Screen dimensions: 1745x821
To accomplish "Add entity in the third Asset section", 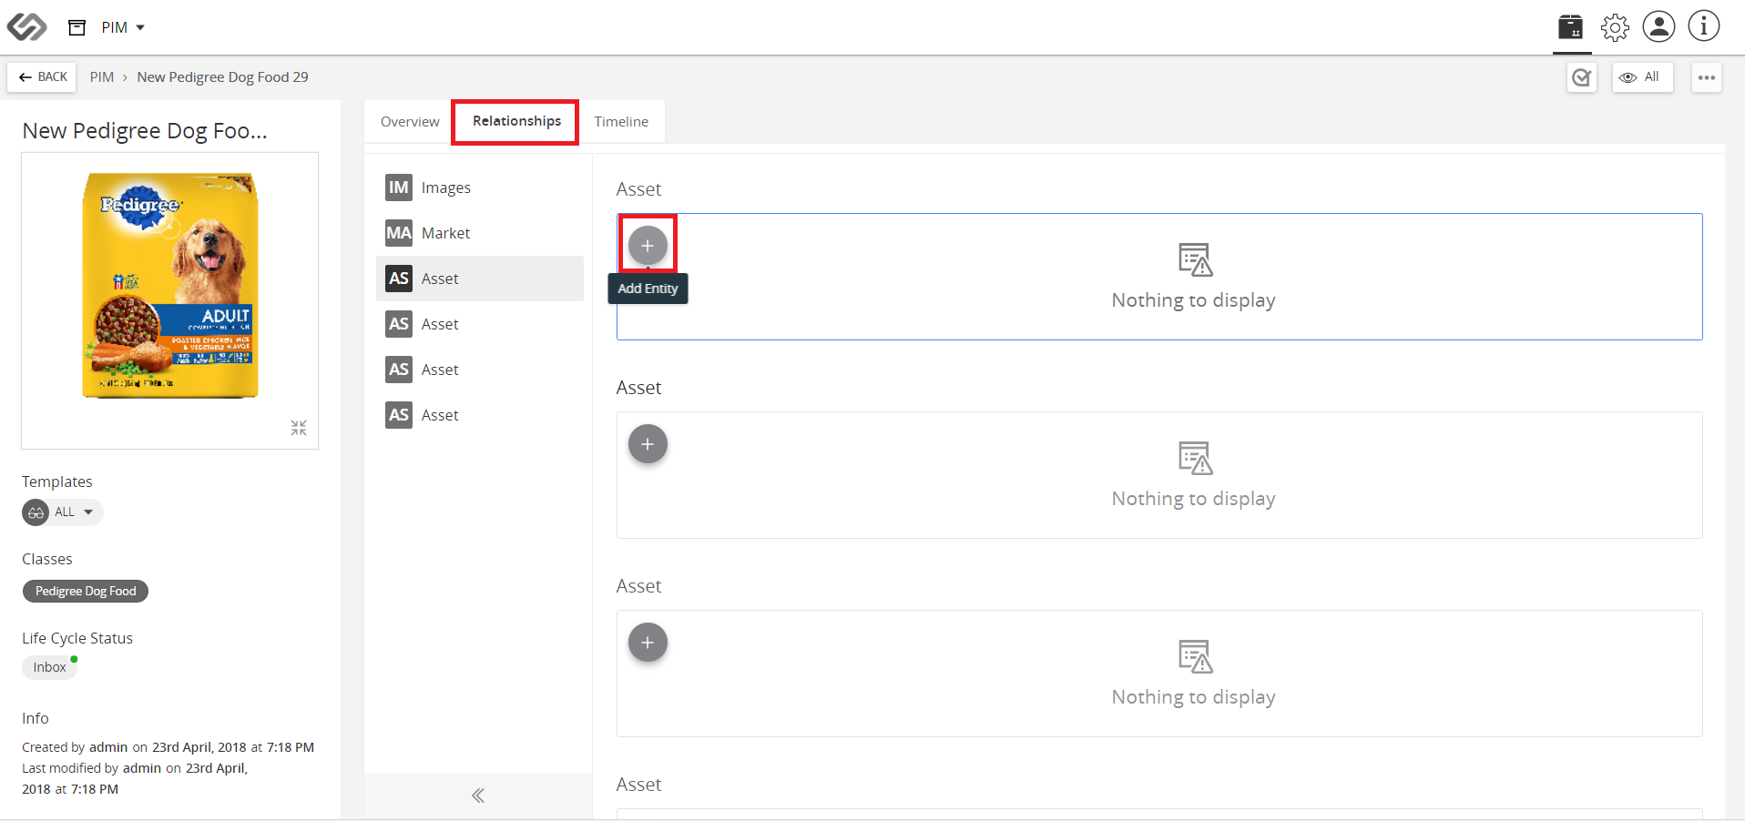I will (648, 643).
